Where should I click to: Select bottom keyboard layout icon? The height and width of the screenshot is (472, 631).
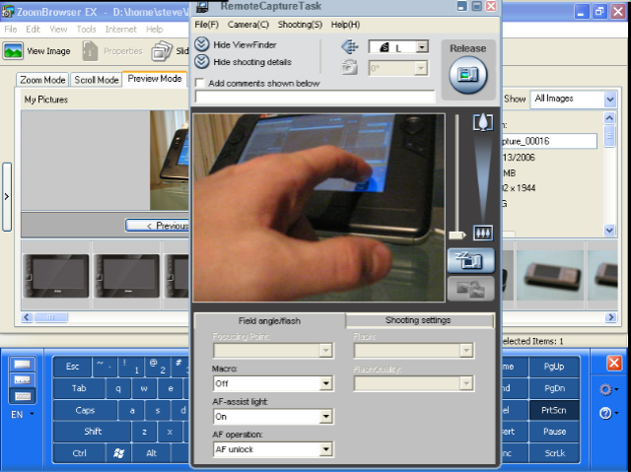23,396
